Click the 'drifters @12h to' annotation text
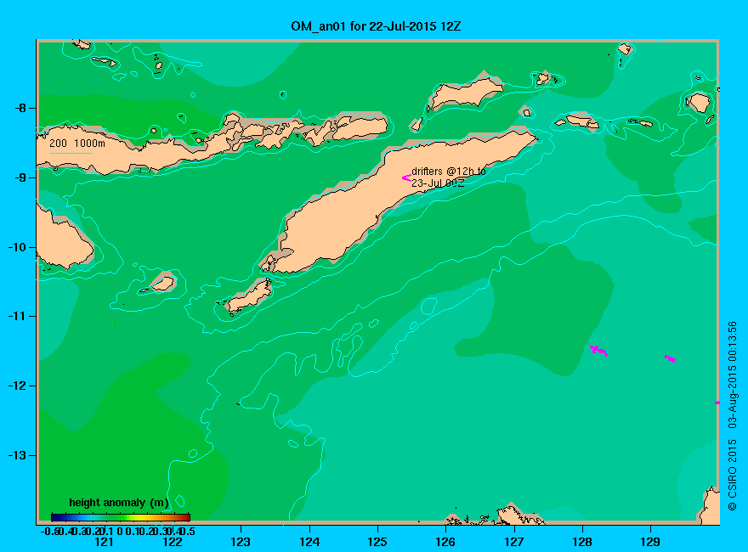Viewport: 748px width, 552px height. pyautogui.click(x=449, y=172)
